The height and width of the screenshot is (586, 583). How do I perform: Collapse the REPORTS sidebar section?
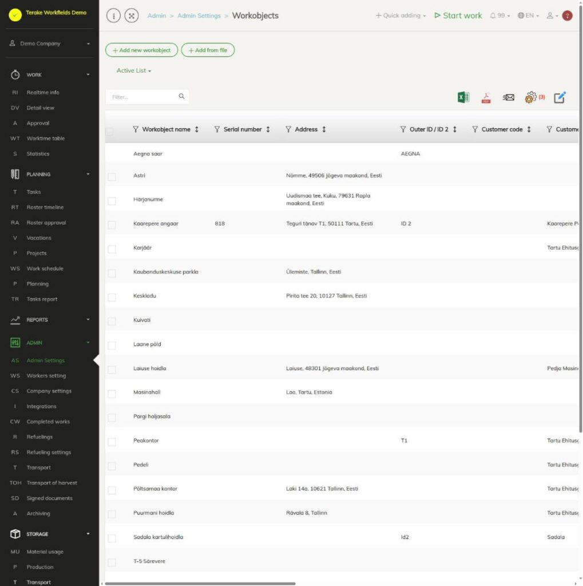pyautogui.click(x=88, y=319)
